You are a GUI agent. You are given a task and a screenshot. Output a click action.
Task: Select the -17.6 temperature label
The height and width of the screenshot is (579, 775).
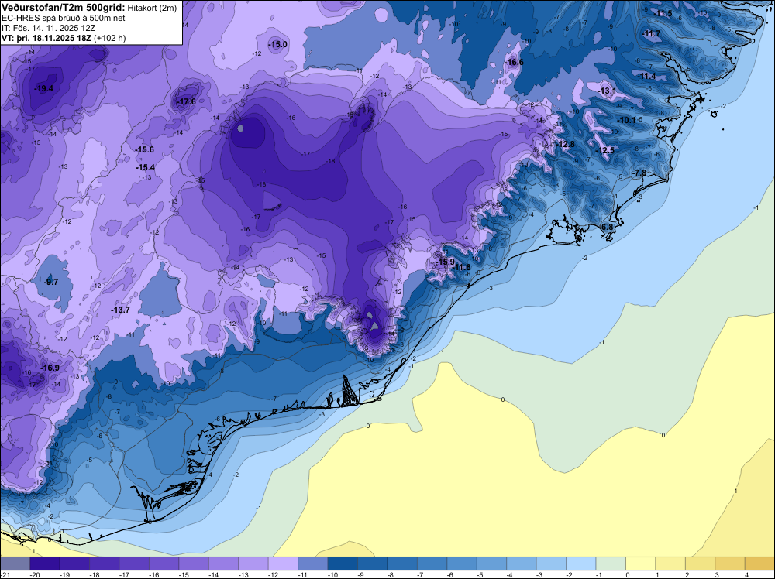tap(186, 101)
